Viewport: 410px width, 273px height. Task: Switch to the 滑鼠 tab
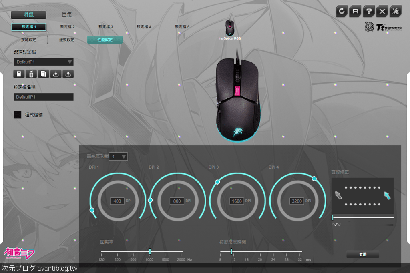point(29,15)
